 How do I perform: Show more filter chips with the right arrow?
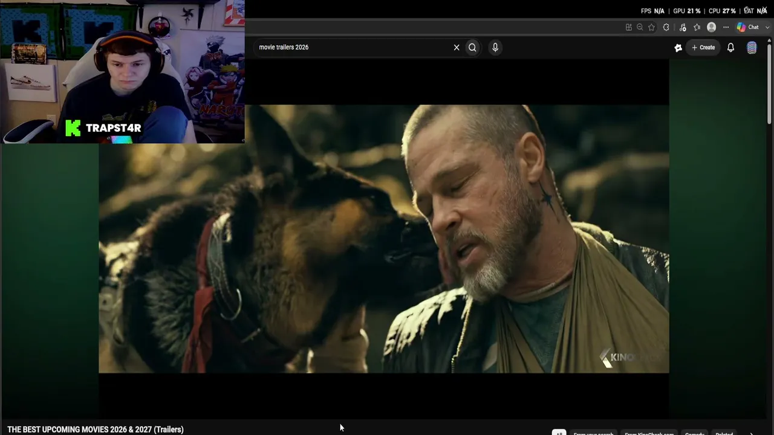pos(752,433)
